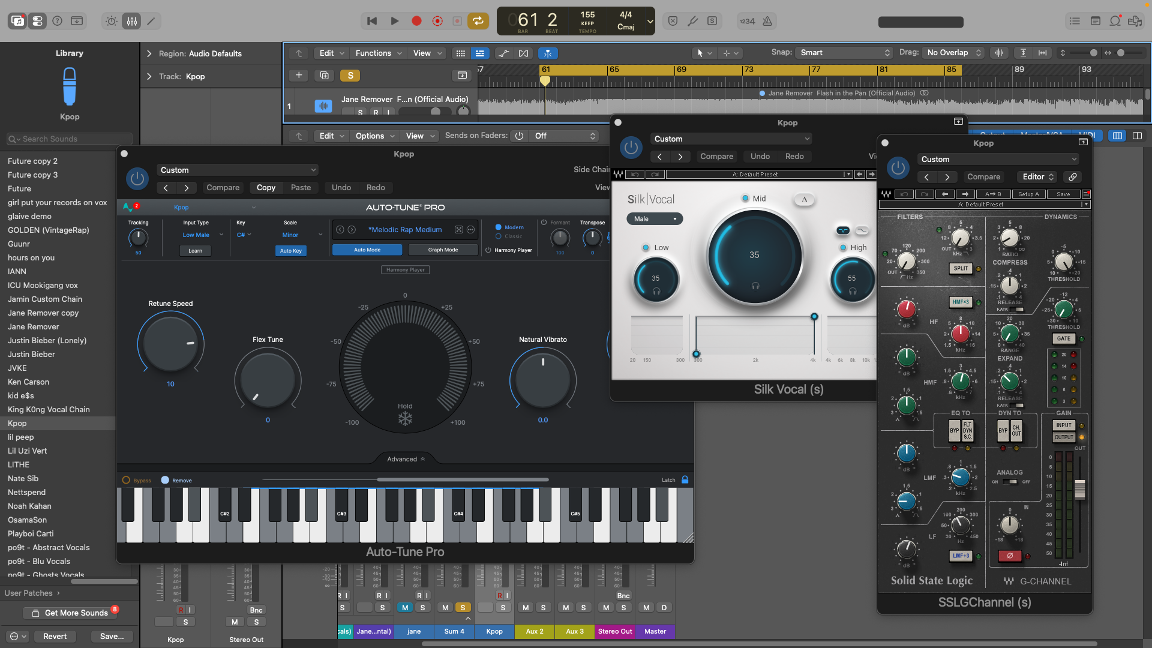Toggle the Smart Controls dial icon
This screenshot has width=1152, height=648.
tap(112, 21)
